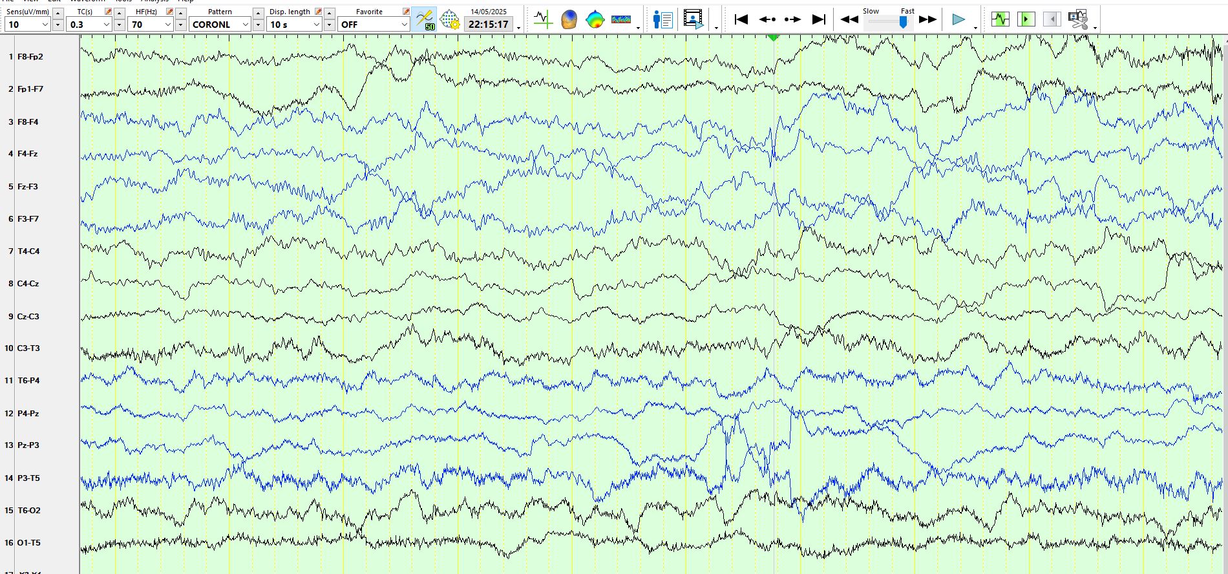1228x574 pixels.
Task: Select channel label T6-P4
Action: (28, 381)
